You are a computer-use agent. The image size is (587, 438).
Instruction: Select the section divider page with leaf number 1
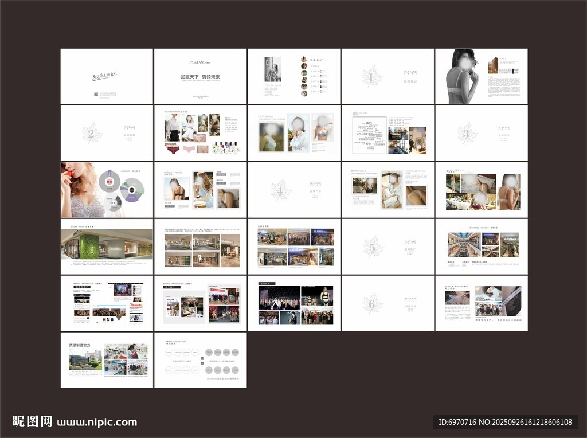click(x=388, y=76)
